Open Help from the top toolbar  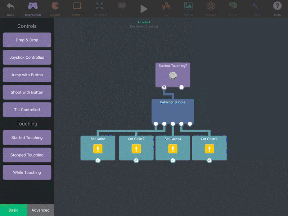[277, 8]
